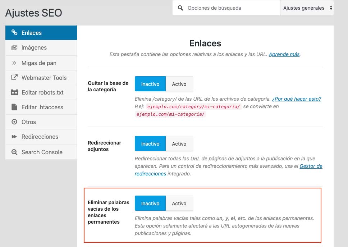Click the magnifier icon beside Search Console
The image size is (348, 247).
click(14, 152)
